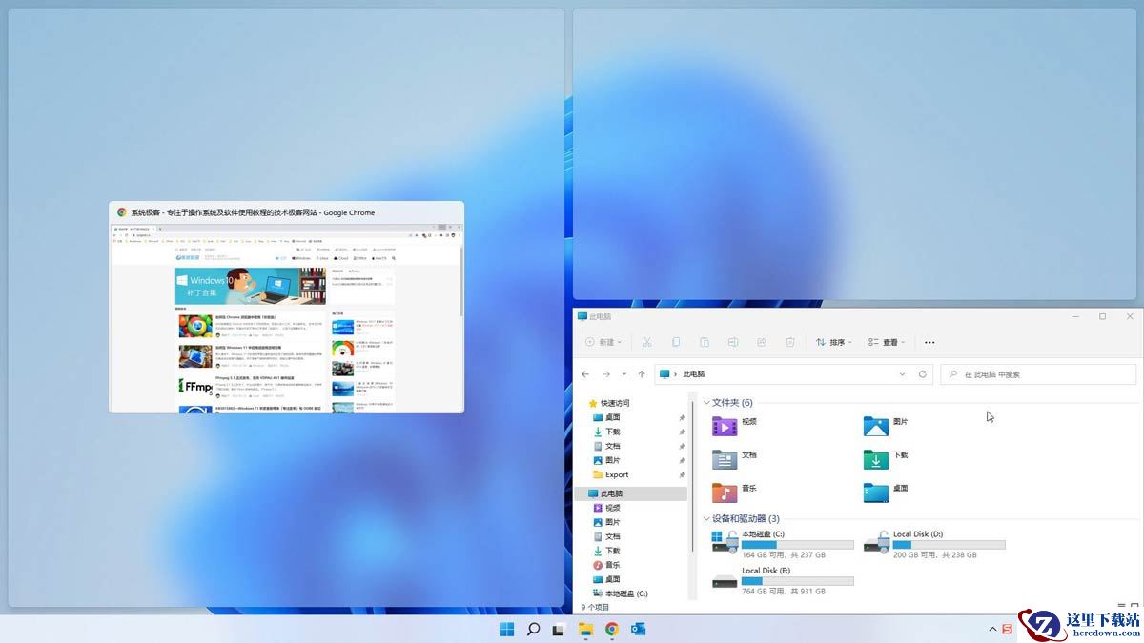Collapse the 设备和驱动器 (3) group
The image size is (1144, 643).
pyautogui.click(x=706, y=519)
